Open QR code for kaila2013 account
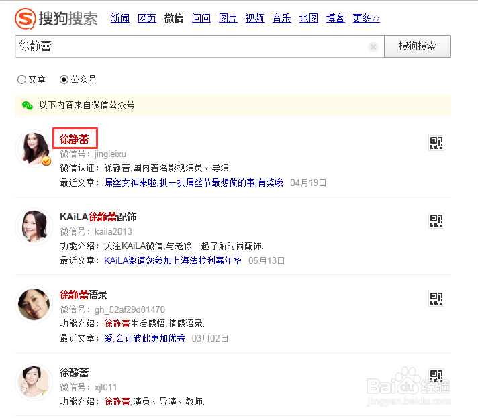The image size is (478, 418). pos(436,221)
